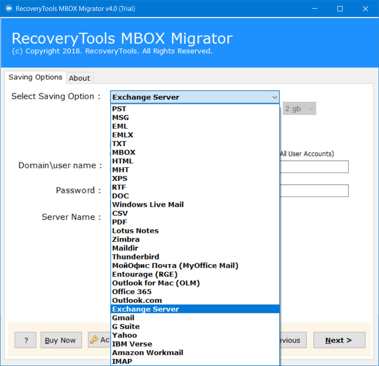Pick G Suite from the list
379x366 pixels.
tap(195, 327)
